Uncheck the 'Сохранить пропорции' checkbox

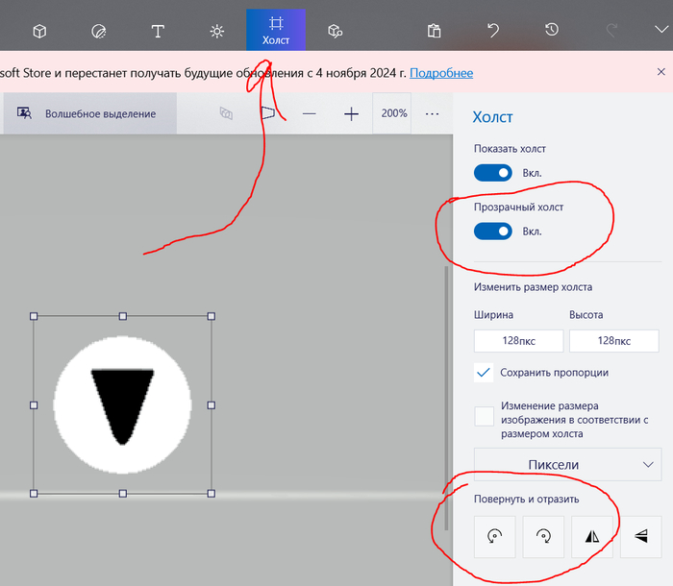coord(485,373)
